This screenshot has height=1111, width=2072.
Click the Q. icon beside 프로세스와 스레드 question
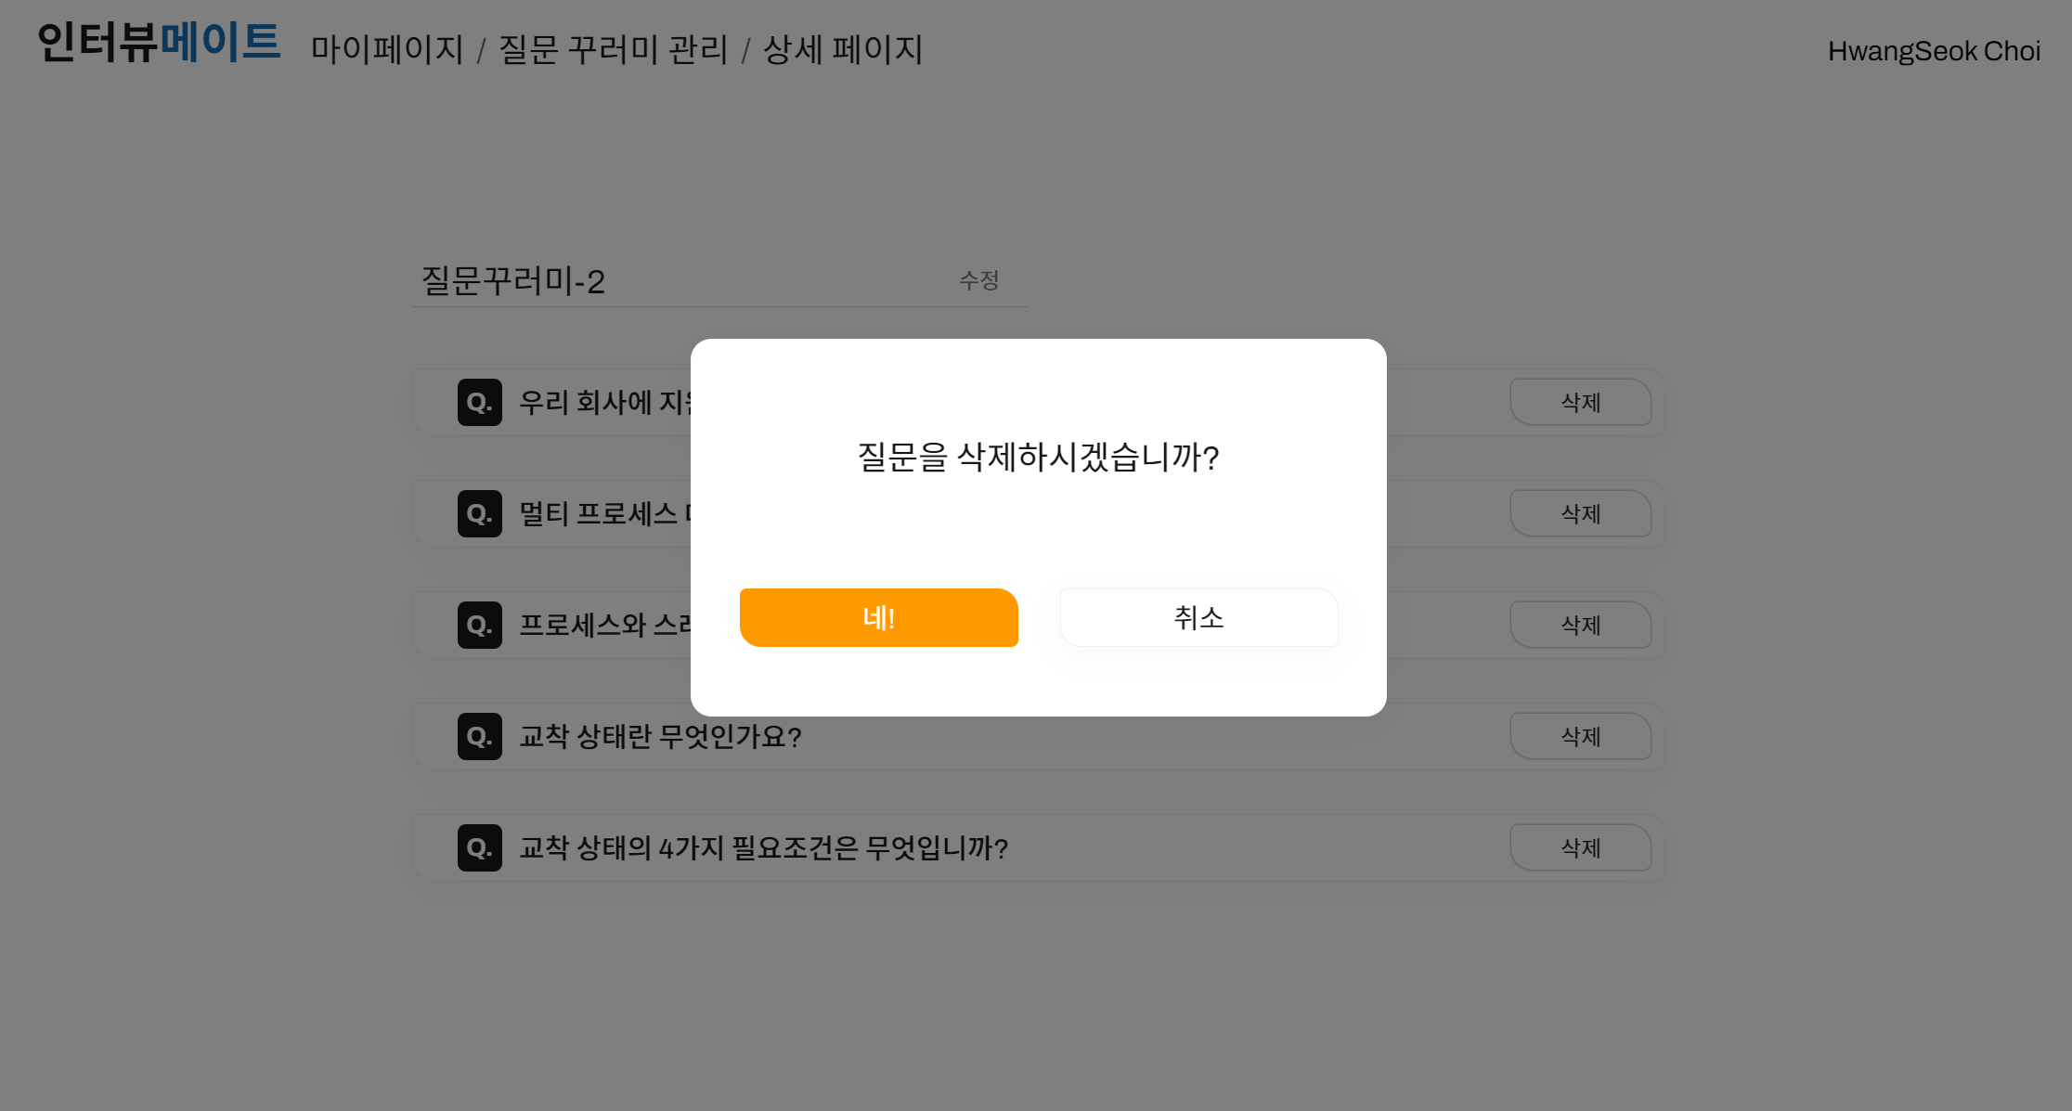(x=479, y=625)
